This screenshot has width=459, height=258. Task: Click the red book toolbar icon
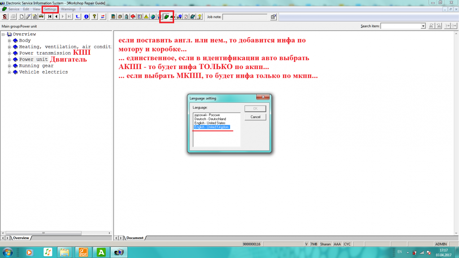point(133,17)
